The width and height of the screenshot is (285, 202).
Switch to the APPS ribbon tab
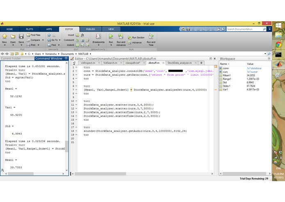point(49,29)
